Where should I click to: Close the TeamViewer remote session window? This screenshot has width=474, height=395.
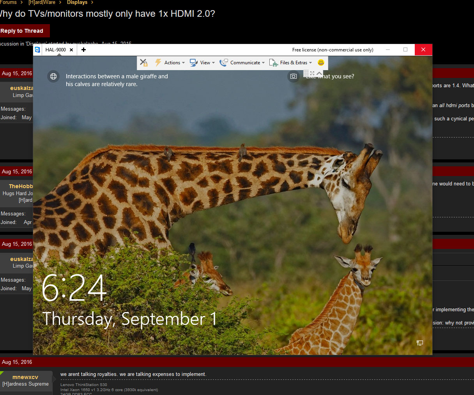click(423, 49)
